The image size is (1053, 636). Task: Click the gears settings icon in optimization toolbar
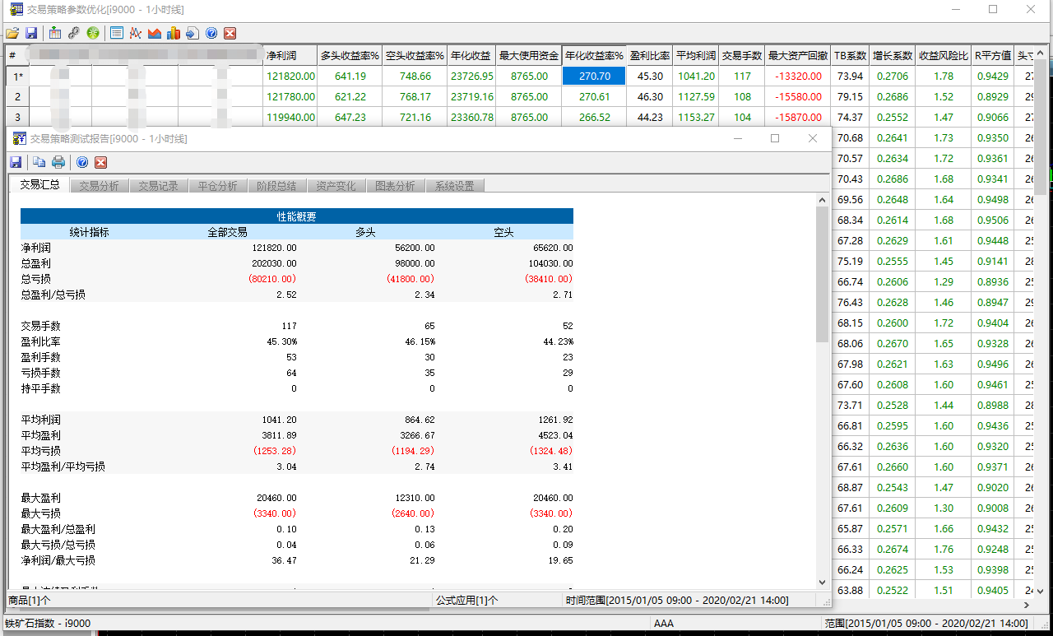[74, 34]
